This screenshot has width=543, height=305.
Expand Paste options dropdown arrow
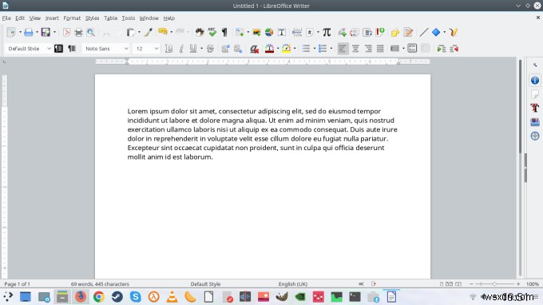click(x=139, y=32)
